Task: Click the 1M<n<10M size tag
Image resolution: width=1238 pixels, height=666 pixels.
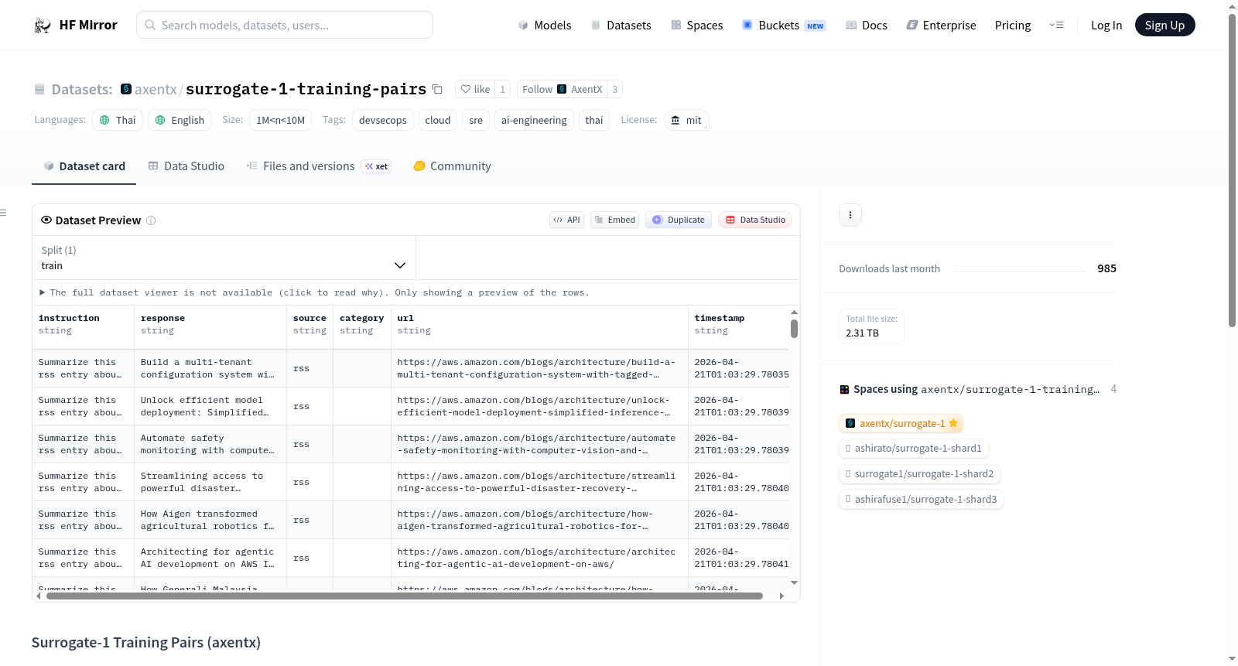Action: click(x=280, y=120)
